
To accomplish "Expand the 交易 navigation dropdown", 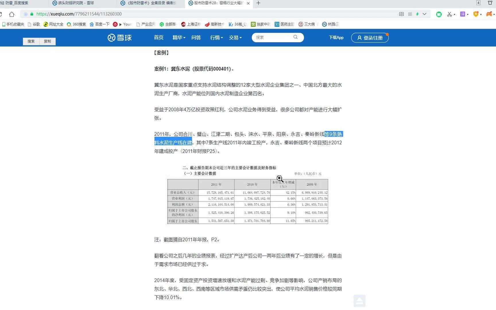I will [x=235, y=38].
